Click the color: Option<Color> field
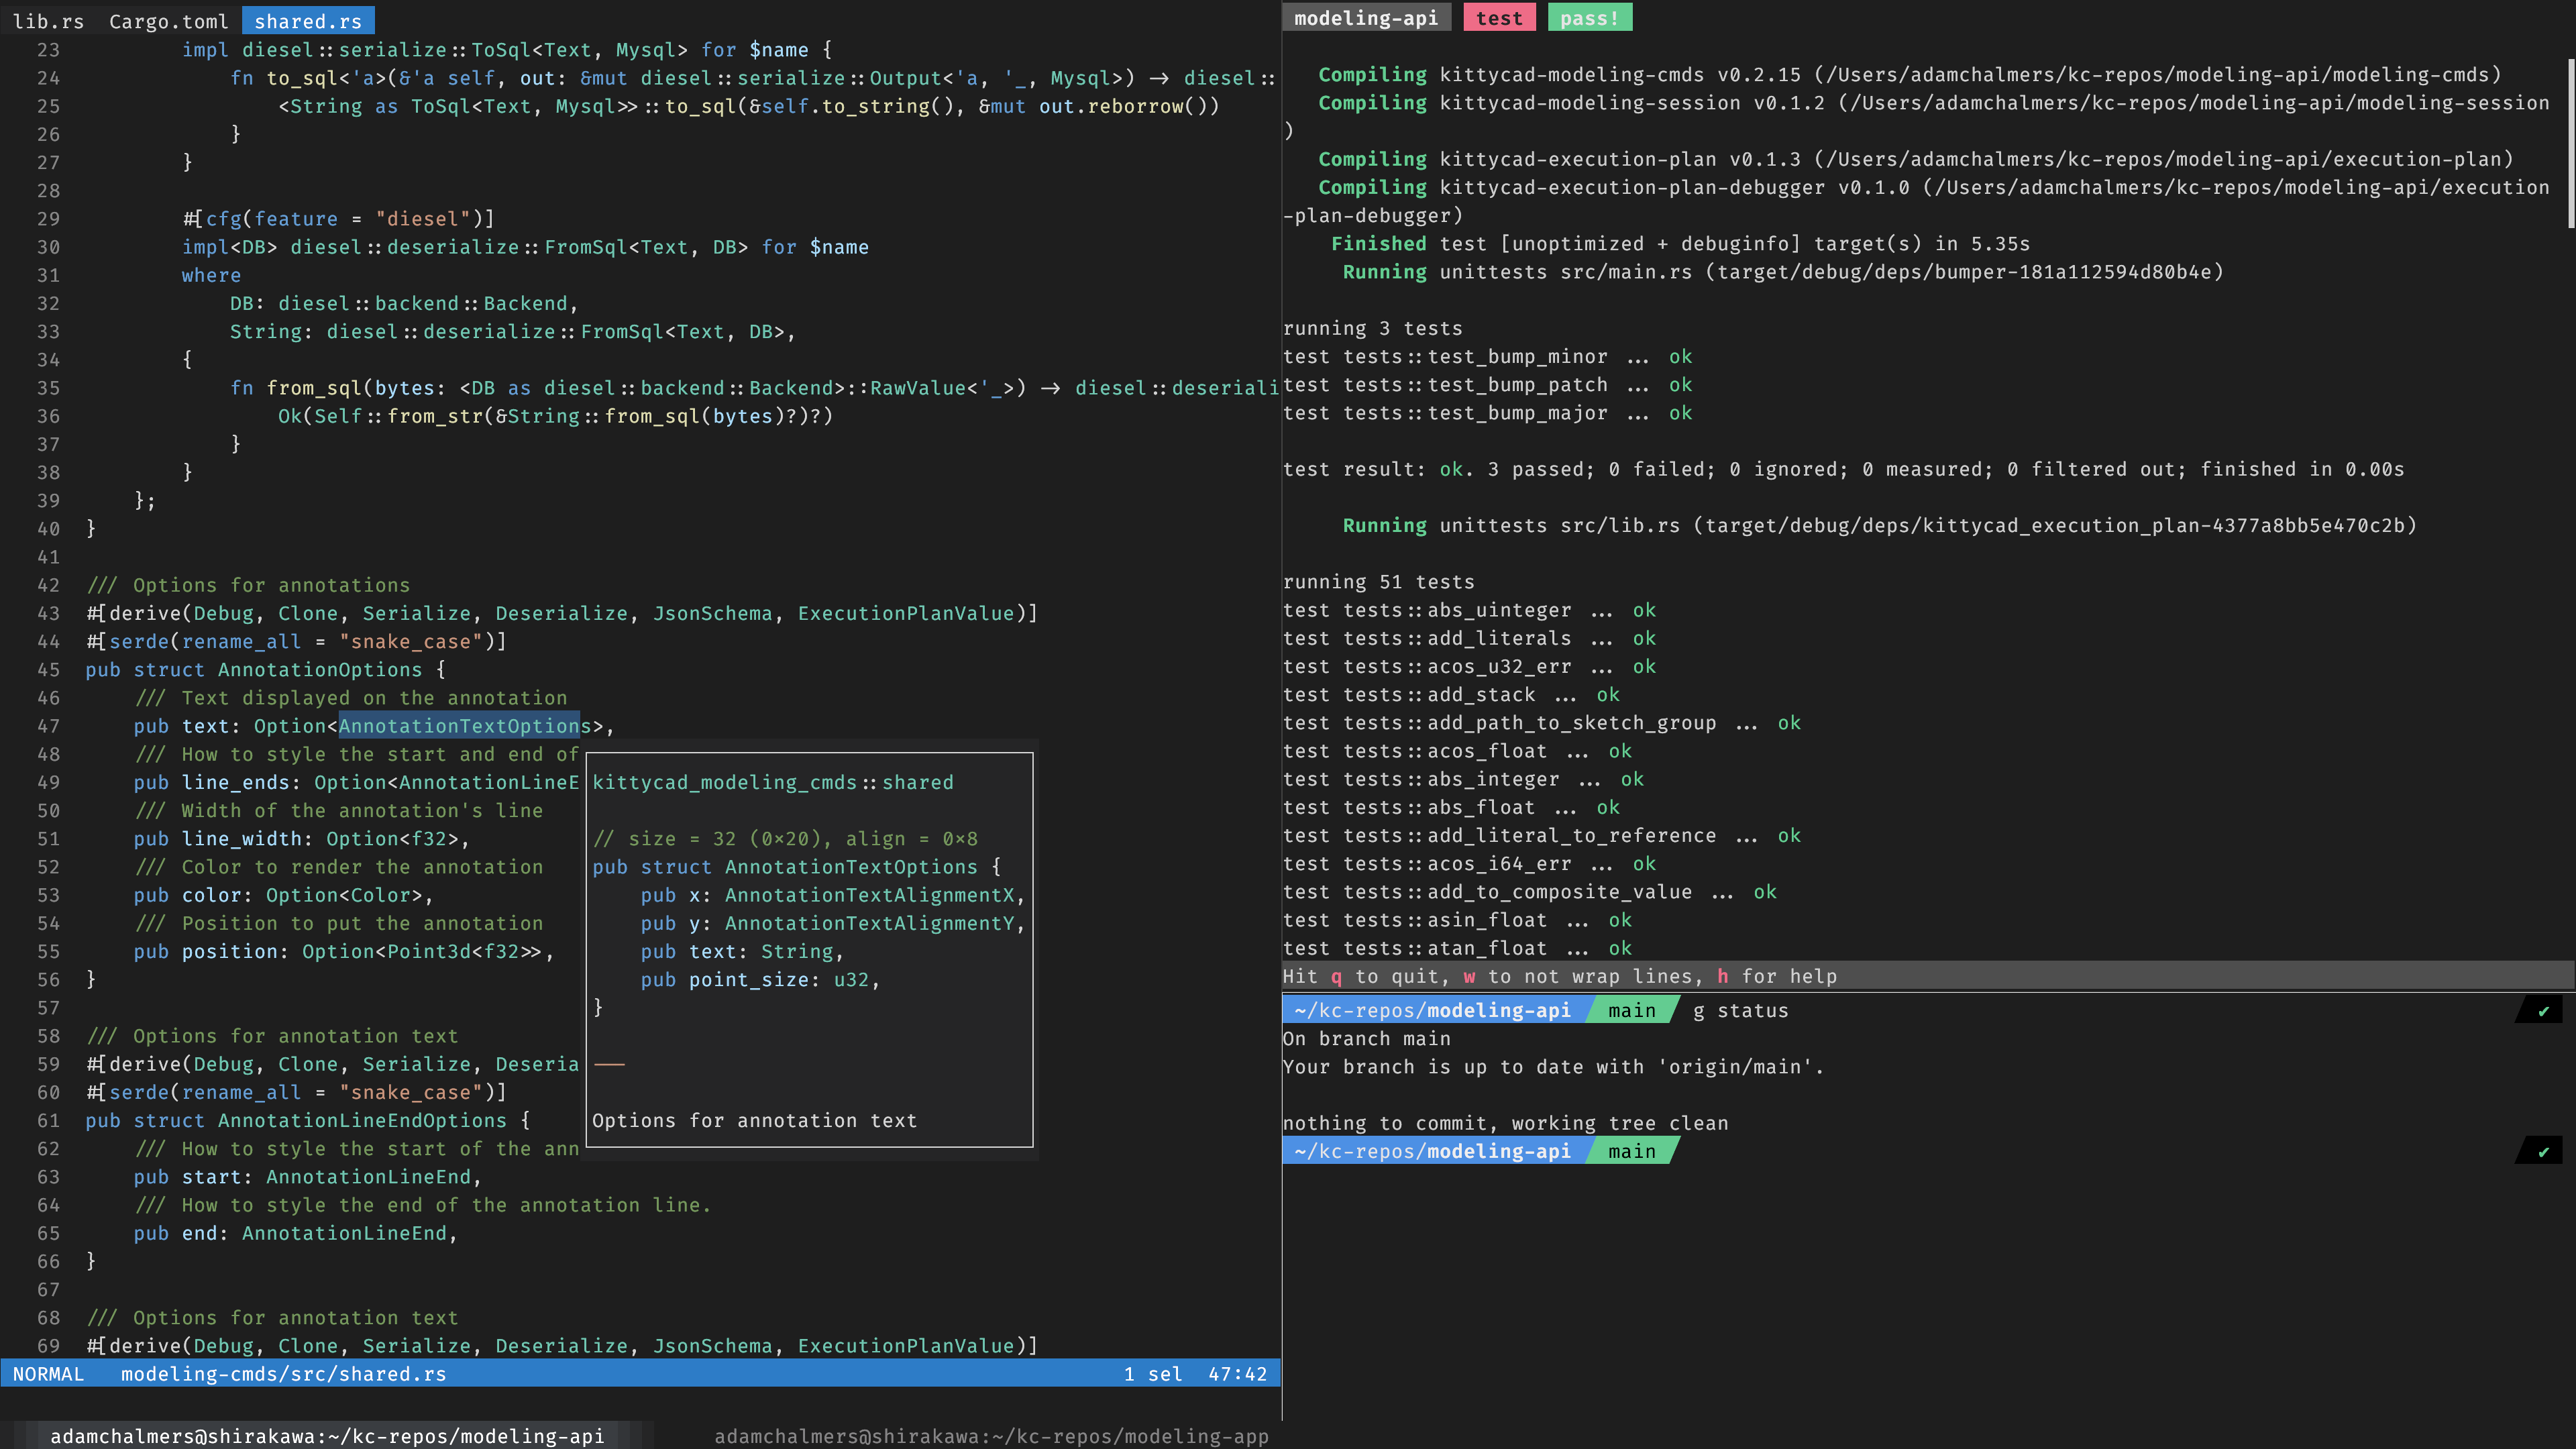The width and height of the screenshot is (2576, 1449). [283, 895]
